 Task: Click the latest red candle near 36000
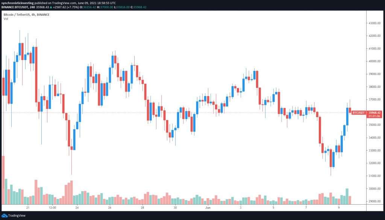tap(350, 110)
